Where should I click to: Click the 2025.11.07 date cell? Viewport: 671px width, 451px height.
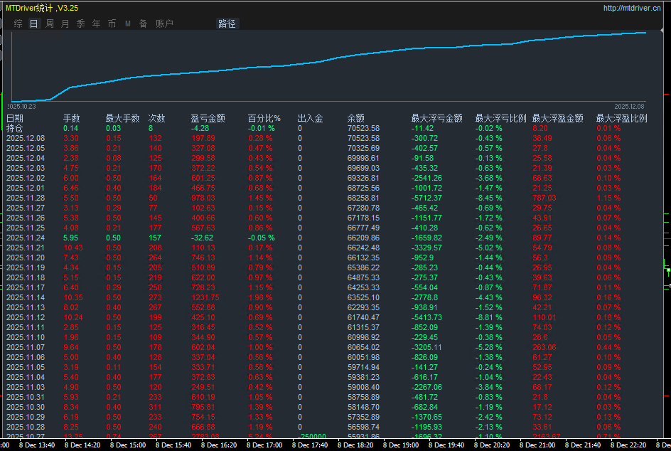pyautogui.click(x=26, y=347)
